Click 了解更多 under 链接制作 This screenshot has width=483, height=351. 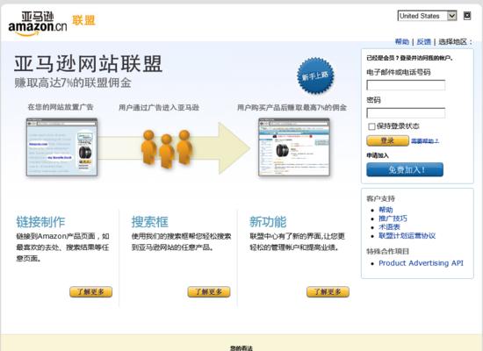[x=90, y=291]
